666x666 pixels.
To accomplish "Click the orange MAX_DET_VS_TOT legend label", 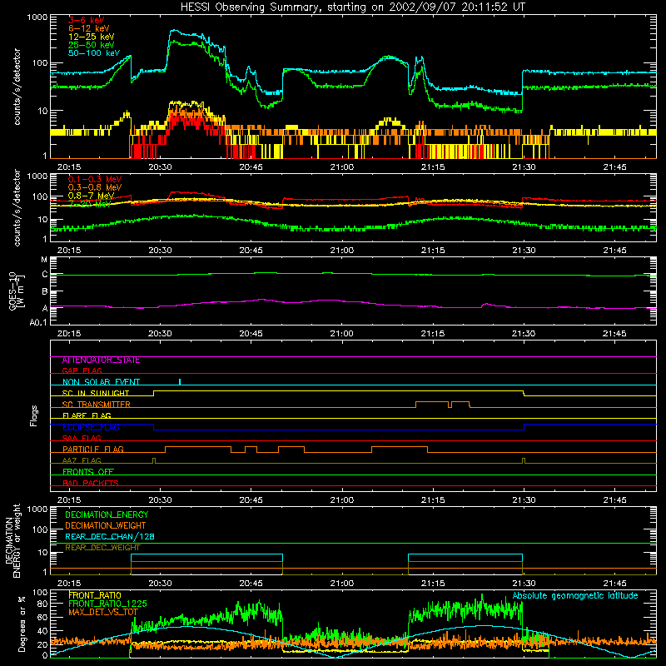I will pyautogui.click(x=103, y=612).
